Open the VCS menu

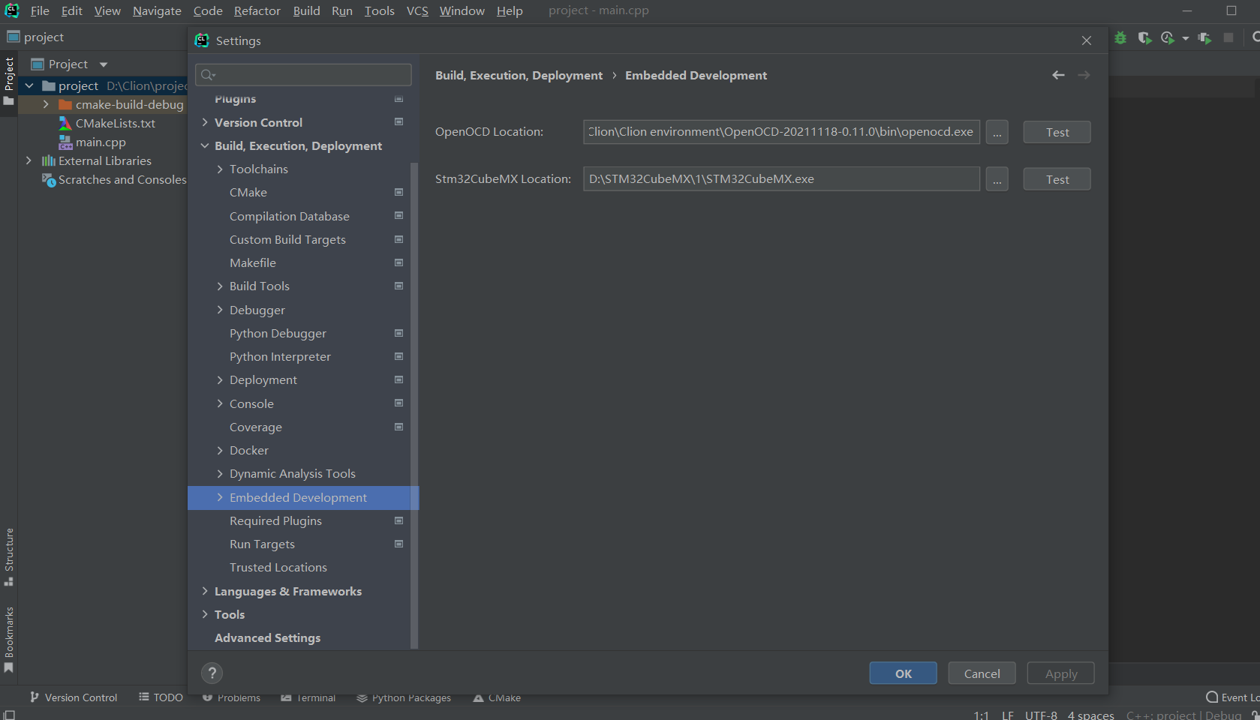[x=417, y=10]
